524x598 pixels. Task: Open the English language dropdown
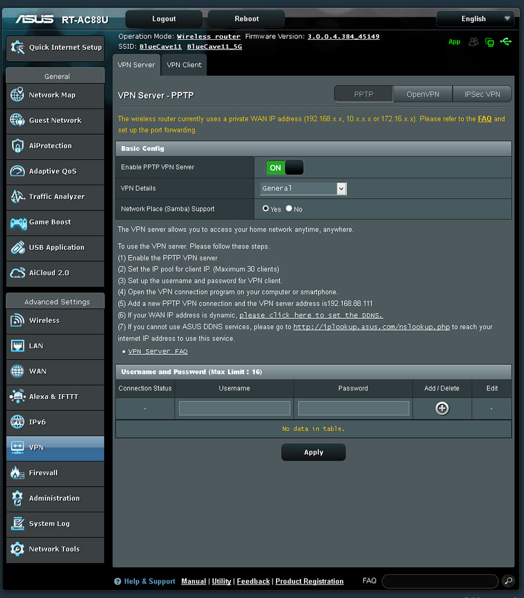[x=475, y=19]
